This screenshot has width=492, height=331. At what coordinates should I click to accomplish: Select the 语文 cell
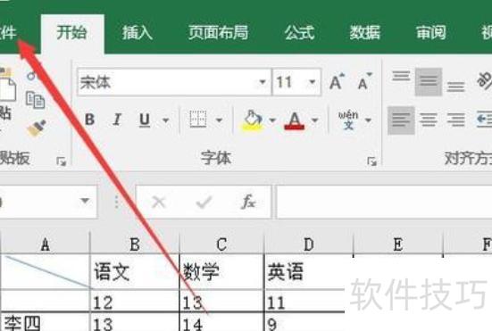coord(135,272)
